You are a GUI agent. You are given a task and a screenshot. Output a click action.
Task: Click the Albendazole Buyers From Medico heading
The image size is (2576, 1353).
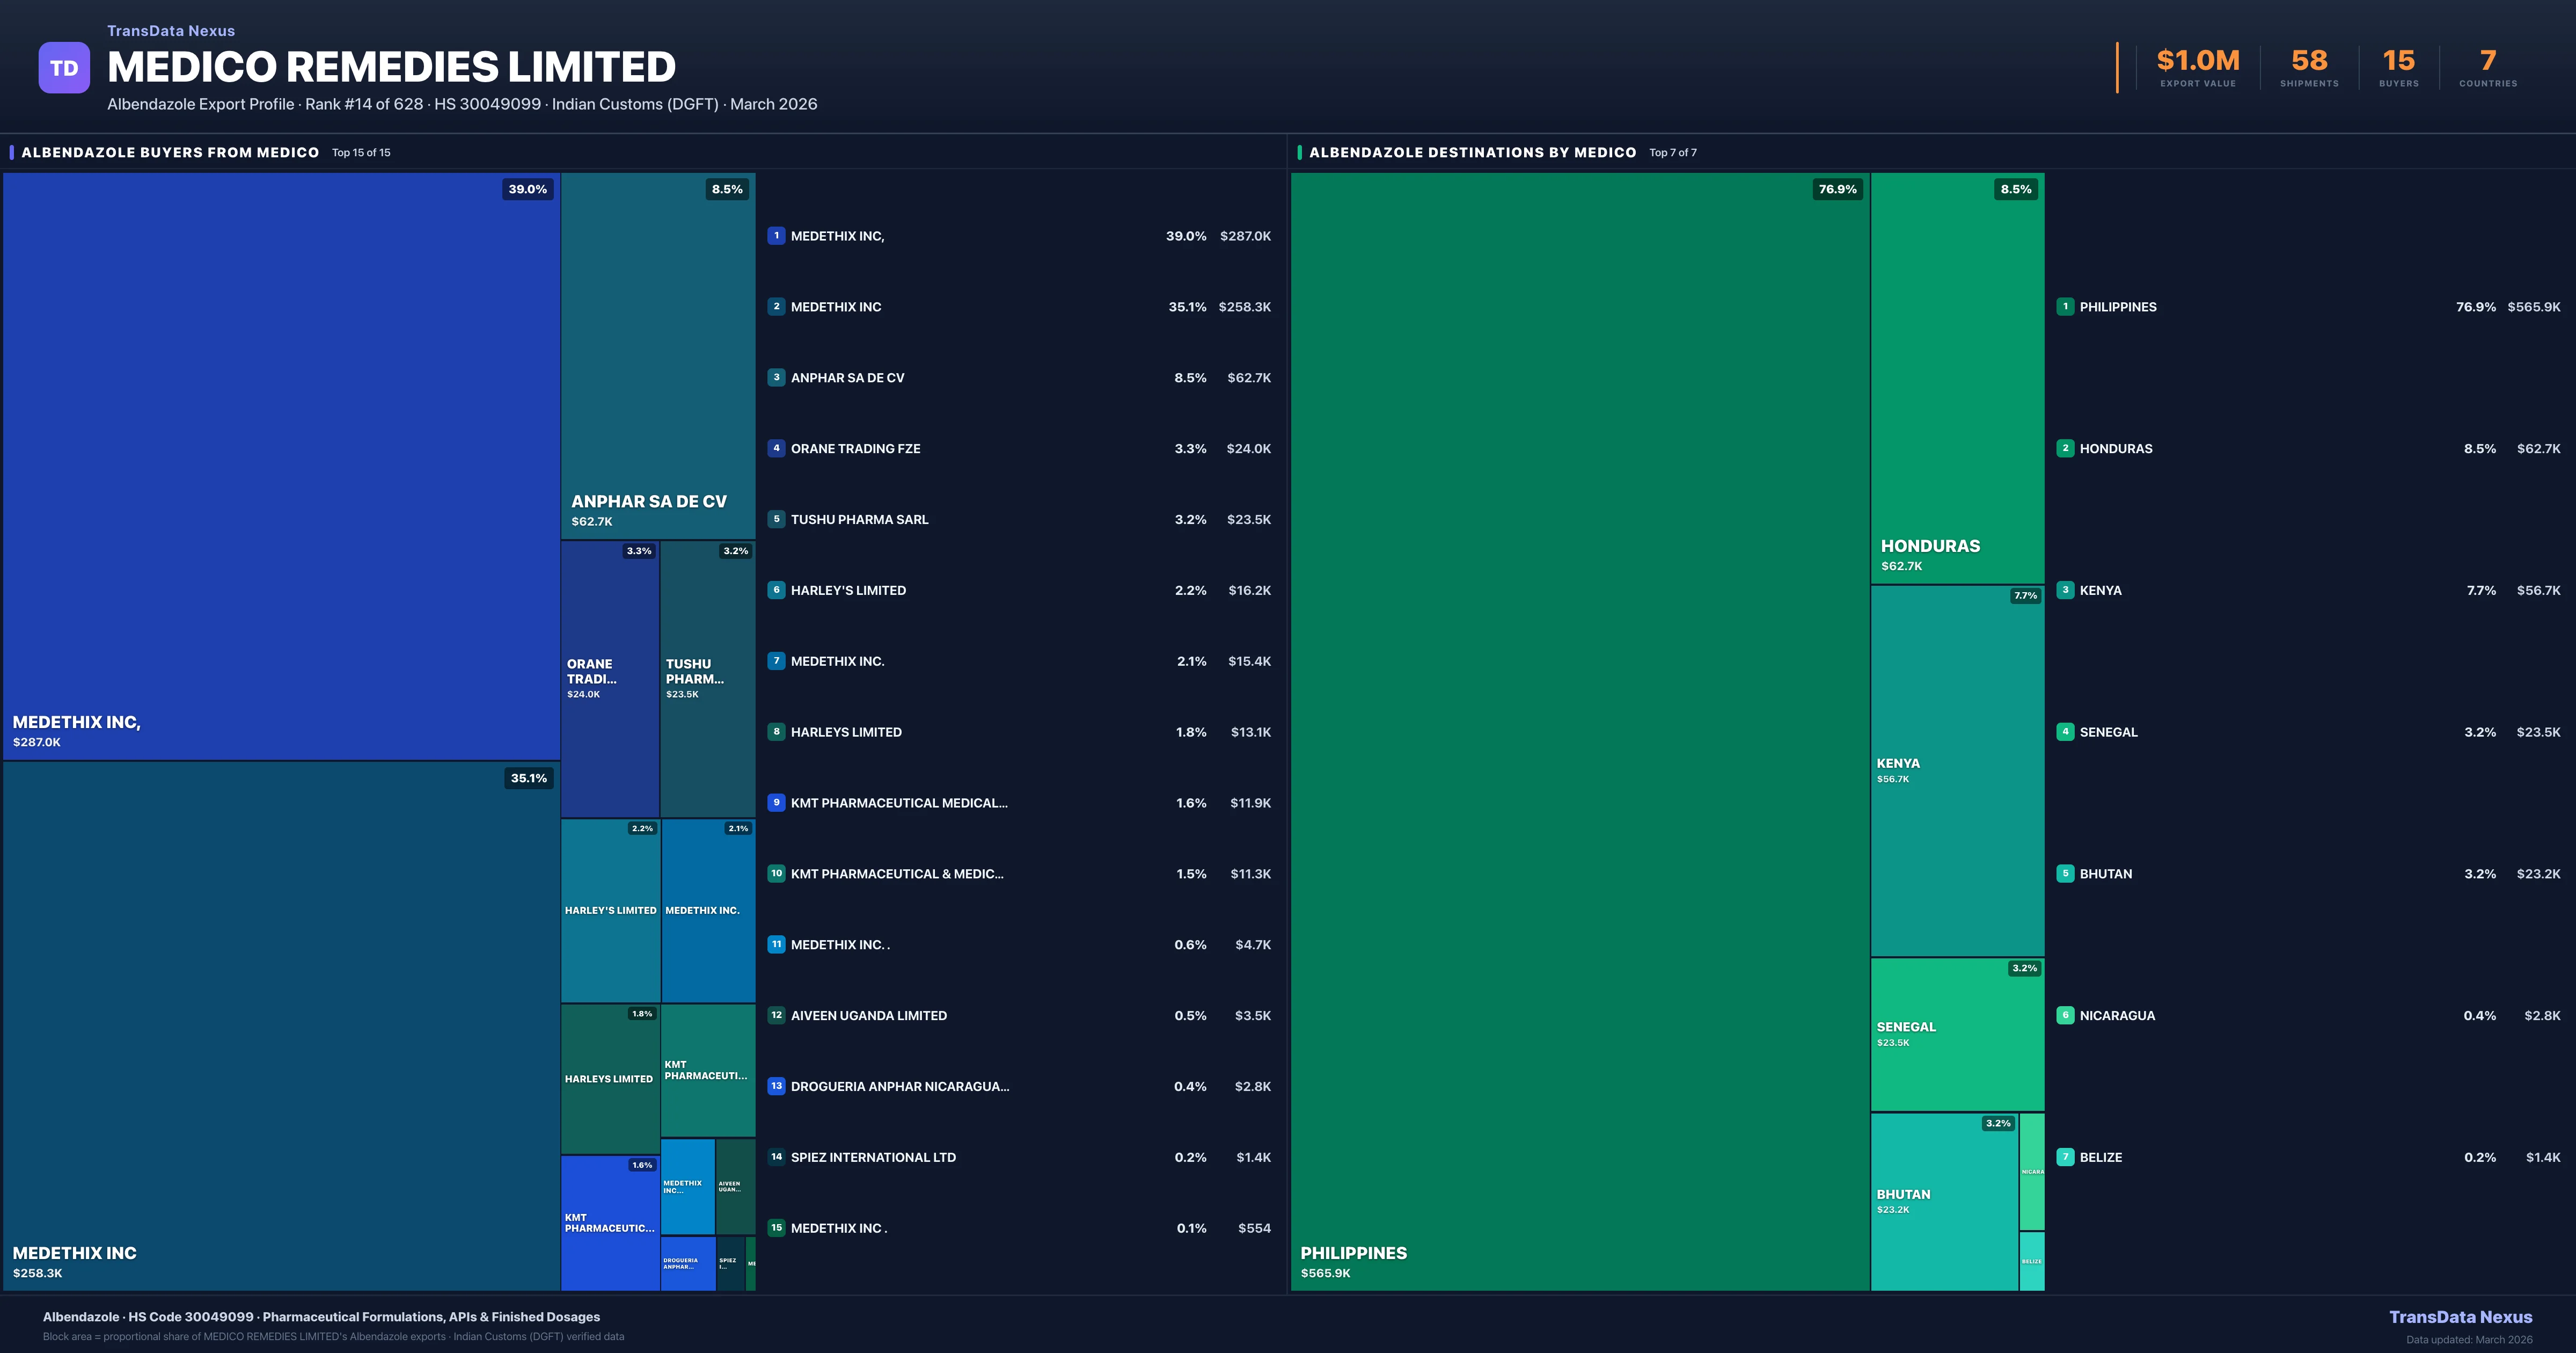(170, 152)
